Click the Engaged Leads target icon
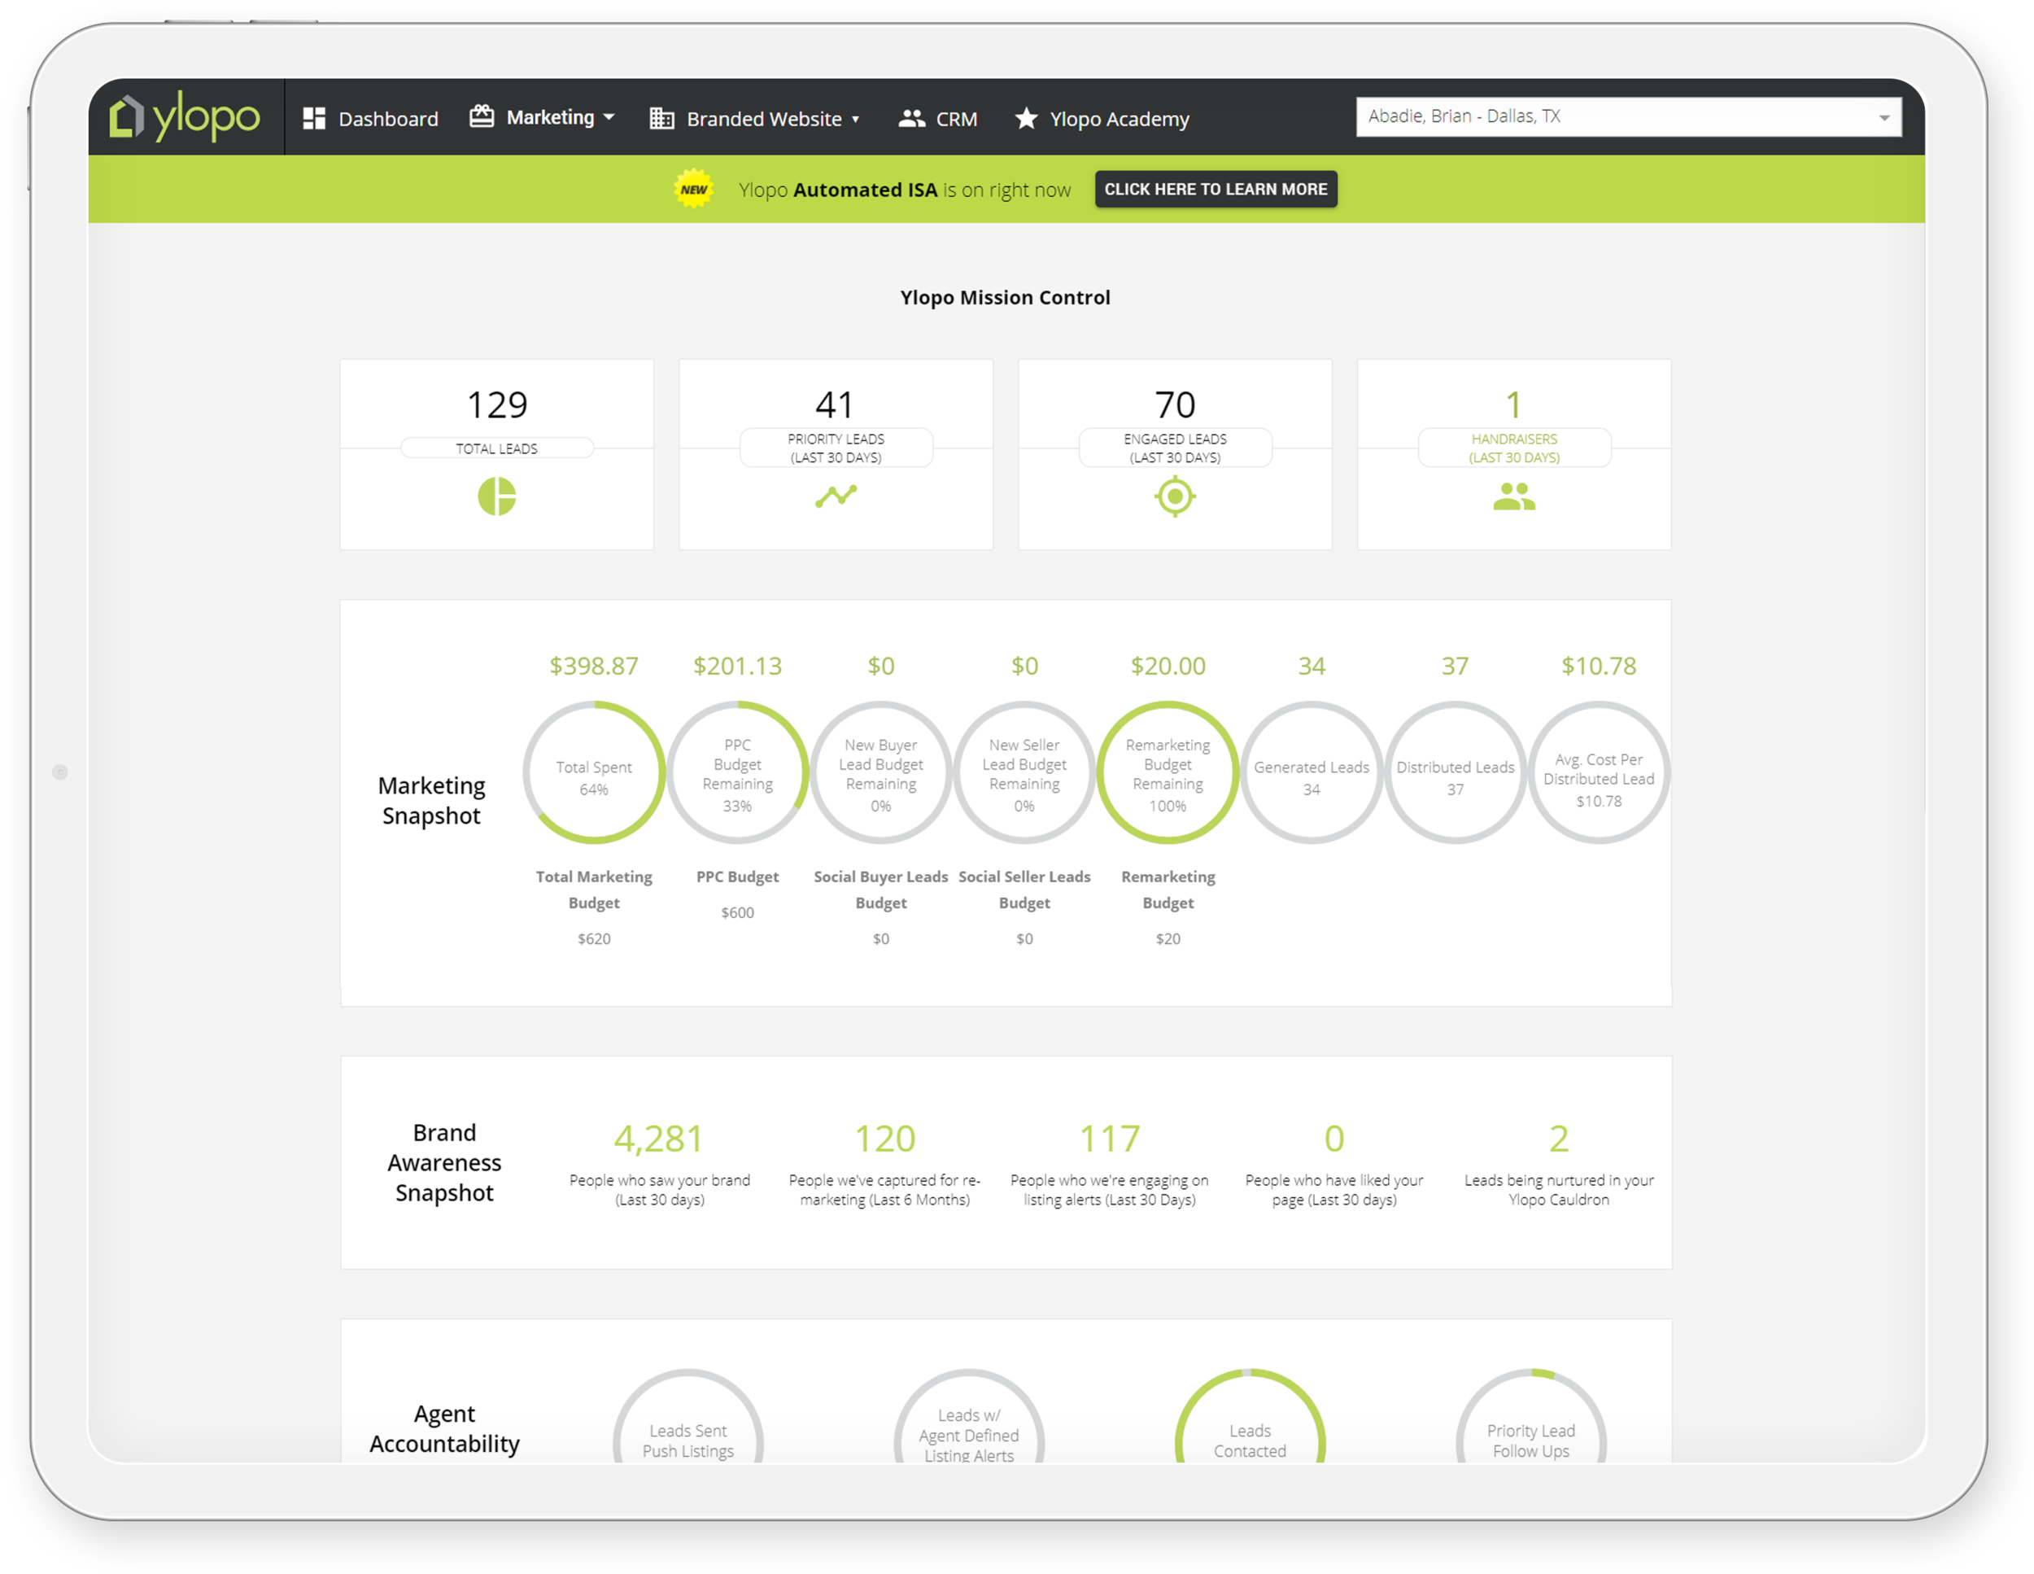The height and width of the screenshot is (1574, 2034). click(x=1176, y=496)
